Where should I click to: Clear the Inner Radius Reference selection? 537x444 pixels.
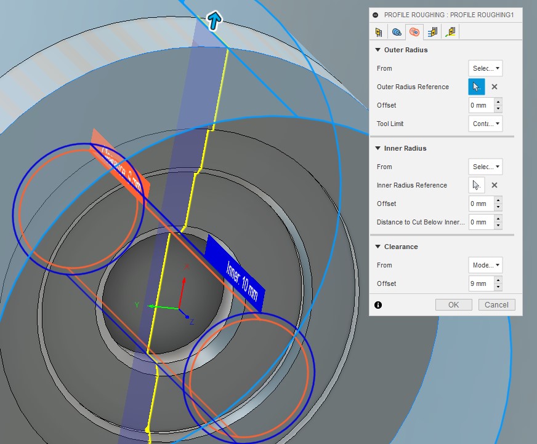tap(494, 185)
